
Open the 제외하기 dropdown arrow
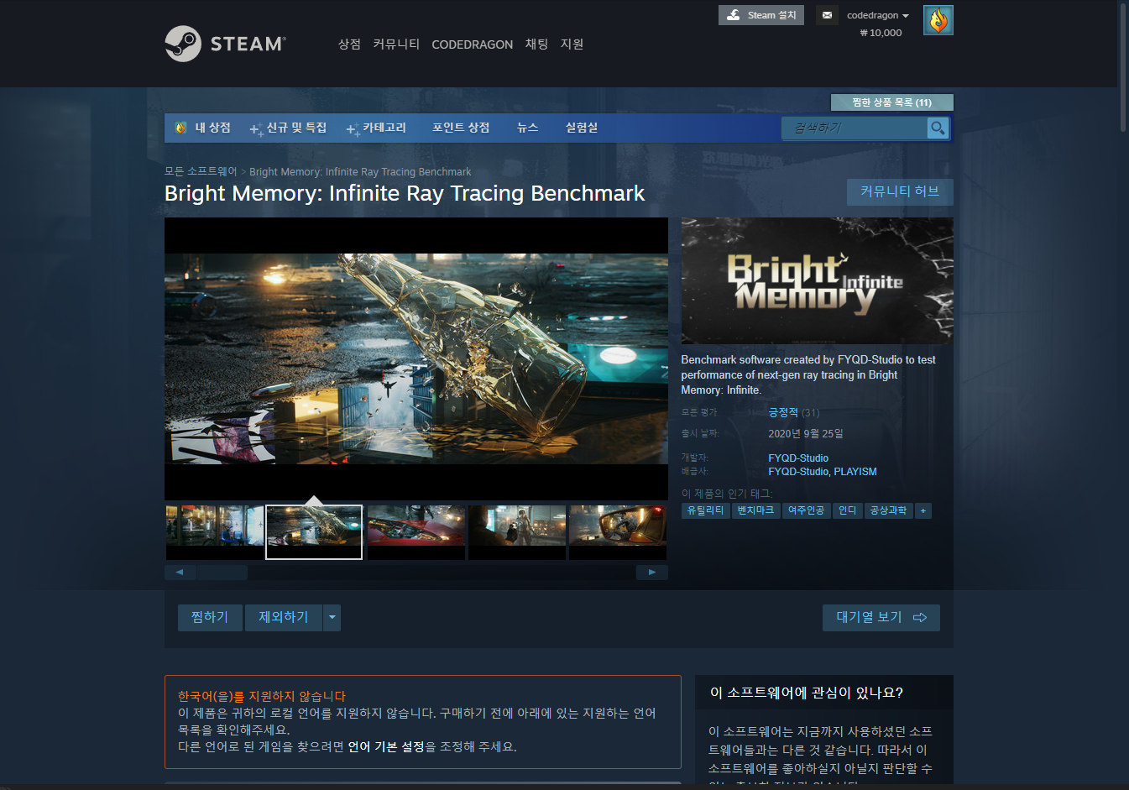(332, 617)
